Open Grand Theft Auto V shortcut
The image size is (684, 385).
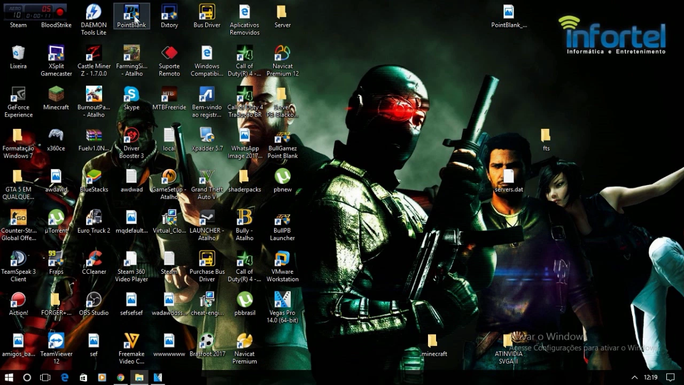207,184
